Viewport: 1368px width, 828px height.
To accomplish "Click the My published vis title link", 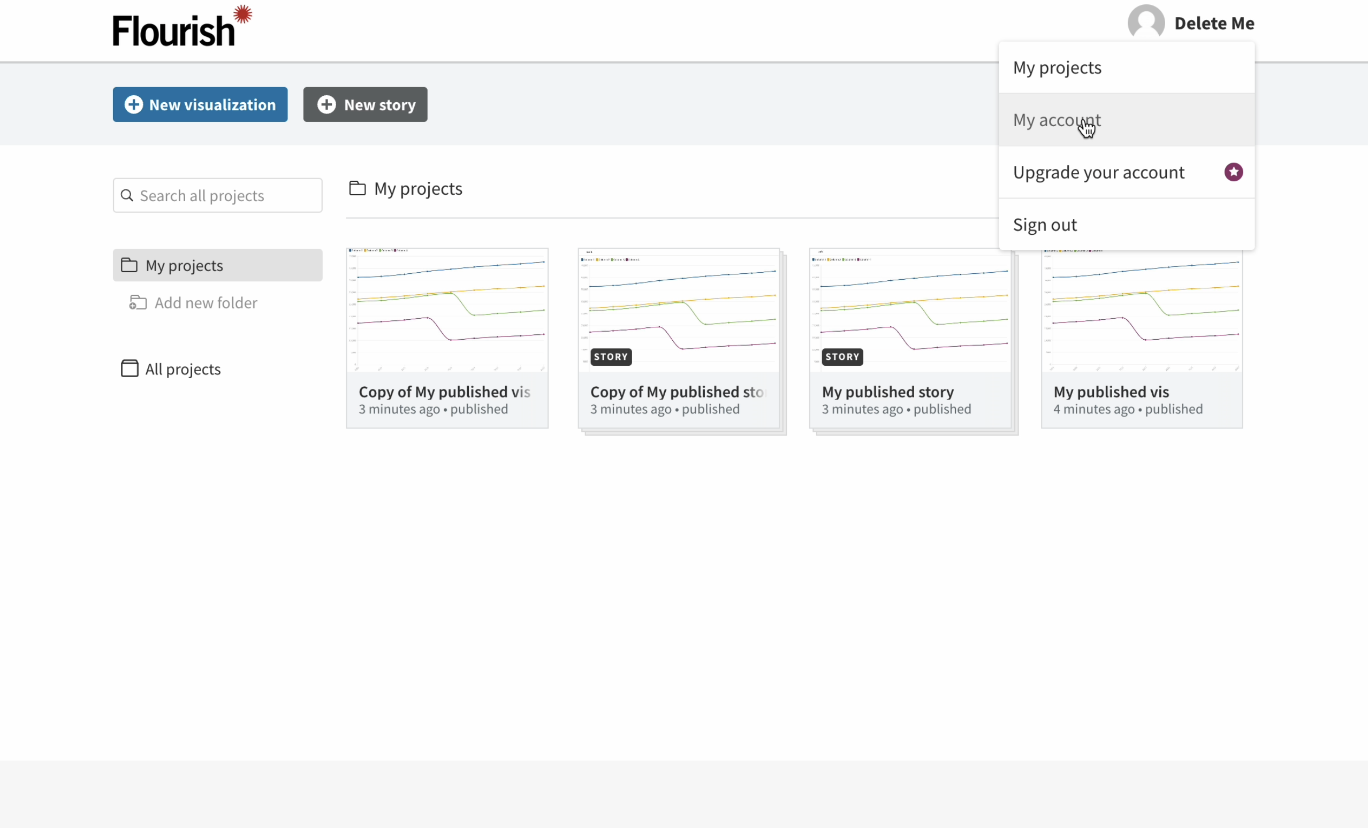I will point(1111,392).
